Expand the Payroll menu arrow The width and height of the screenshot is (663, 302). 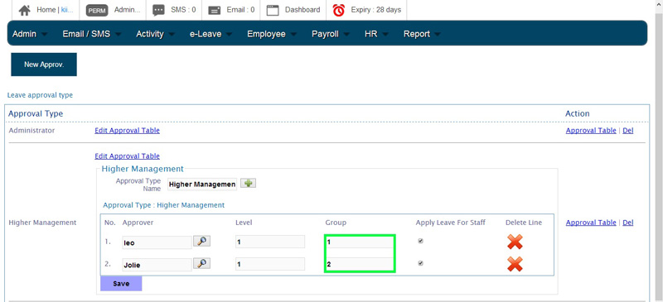click(346, 35)
